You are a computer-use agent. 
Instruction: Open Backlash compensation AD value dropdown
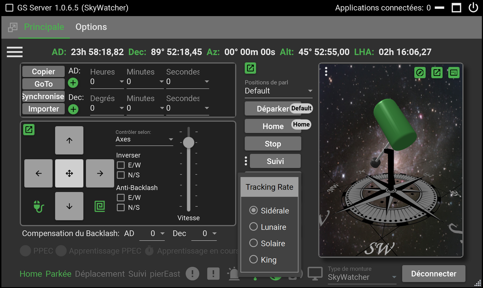[152, 234]
